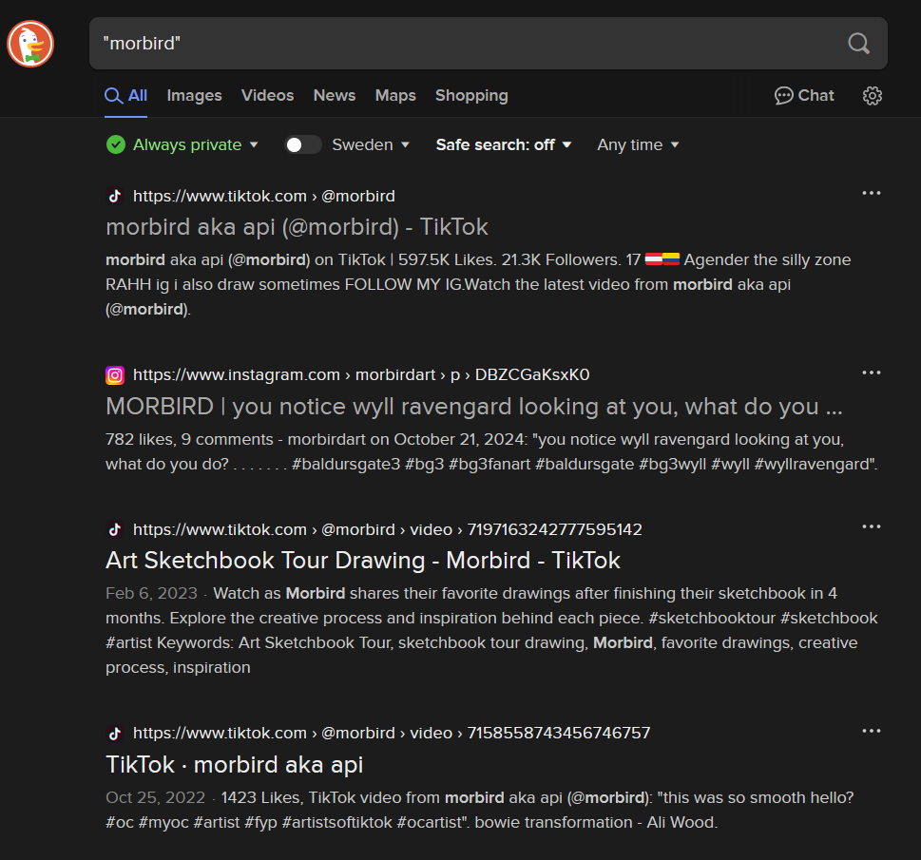
Task: Switch to the Maps tab
Action: coord(395,96)
